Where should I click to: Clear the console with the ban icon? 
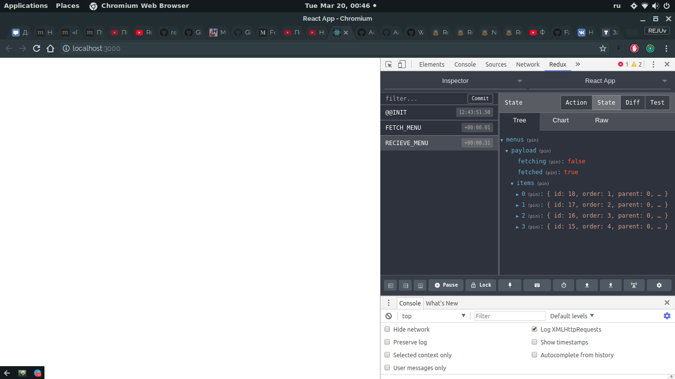point(389,316)
